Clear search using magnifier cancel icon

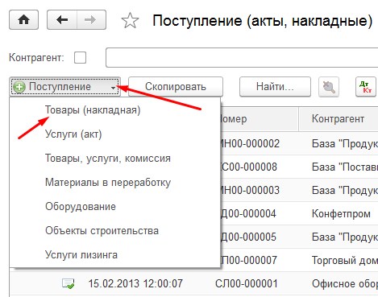[x=329, y=87]
